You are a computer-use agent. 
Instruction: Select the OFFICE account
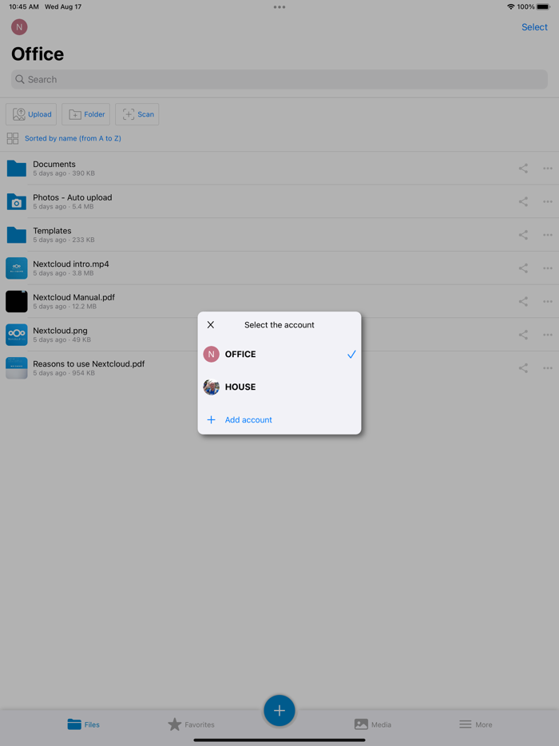(279, 354)
